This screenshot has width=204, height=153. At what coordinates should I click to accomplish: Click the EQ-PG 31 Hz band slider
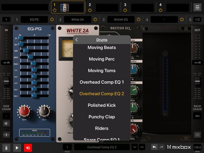tap(20, 38)
